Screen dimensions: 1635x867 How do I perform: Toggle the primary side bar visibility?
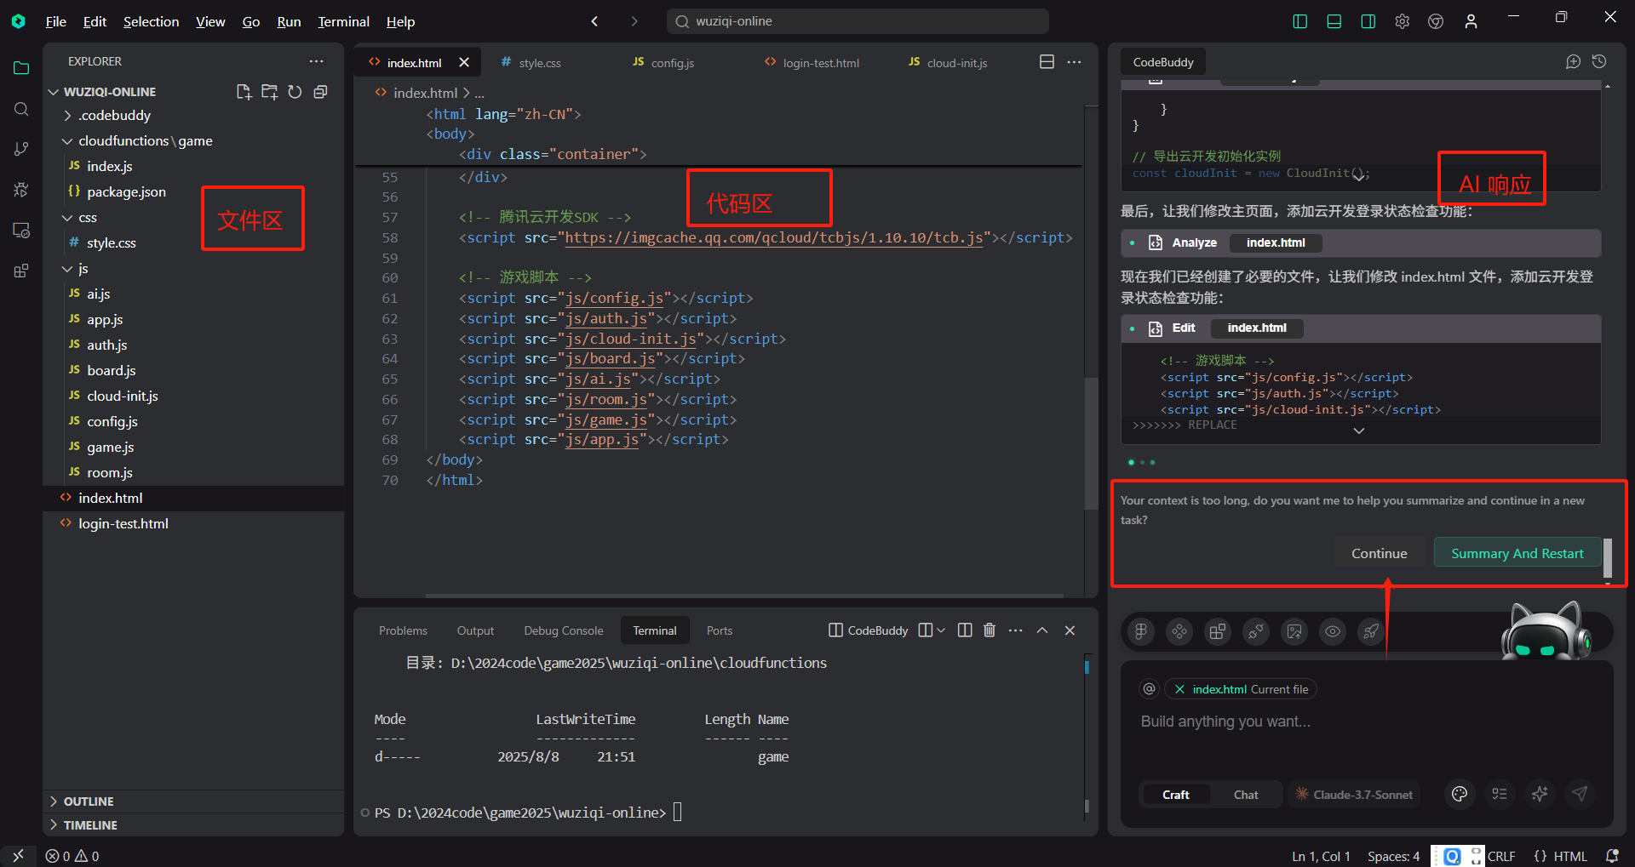pos(1299,22)
